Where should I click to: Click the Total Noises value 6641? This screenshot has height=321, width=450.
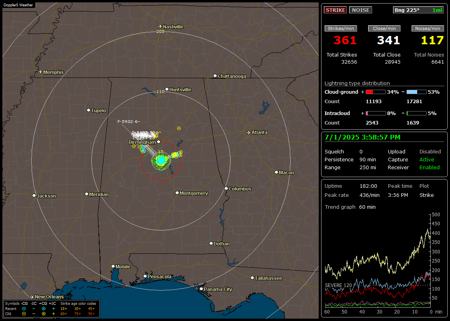click(x=438, y=62)
